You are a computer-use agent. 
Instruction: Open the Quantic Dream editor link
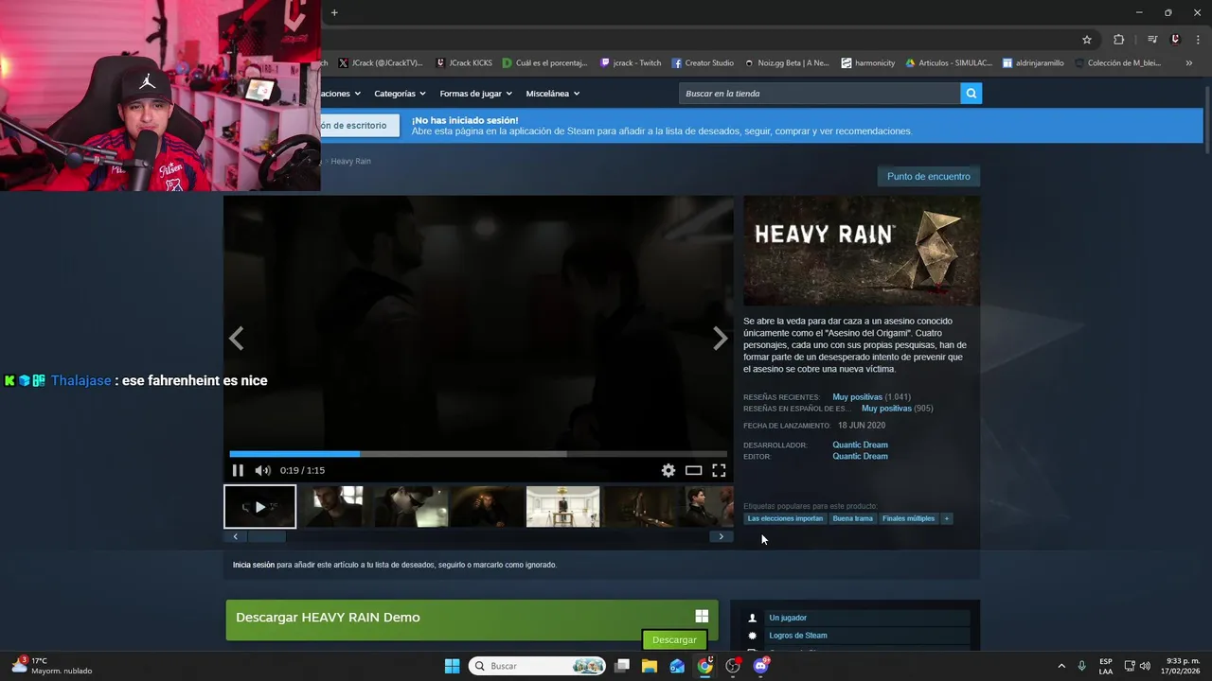pos(860,456)
